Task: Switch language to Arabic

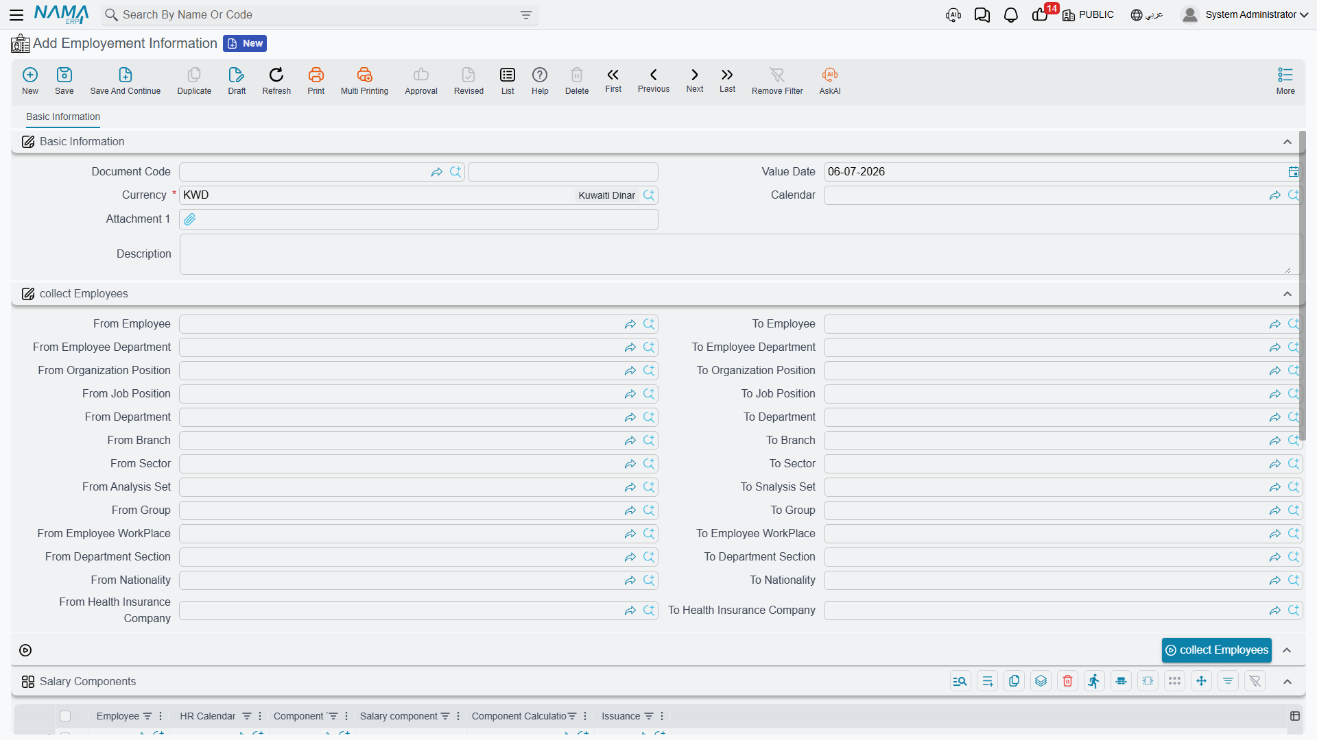Action: coord(1147,14)
